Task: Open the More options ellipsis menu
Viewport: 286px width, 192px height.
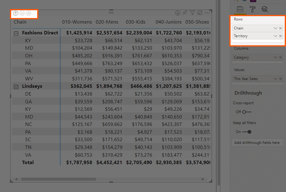Action: [x=207, y=12]
